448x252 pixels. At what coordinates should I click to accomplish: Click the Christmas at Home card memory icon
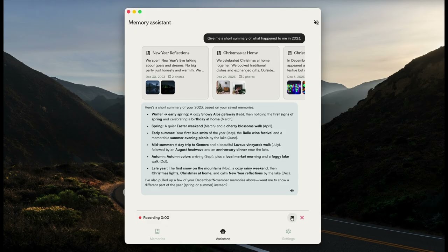(x=219, y=53)
